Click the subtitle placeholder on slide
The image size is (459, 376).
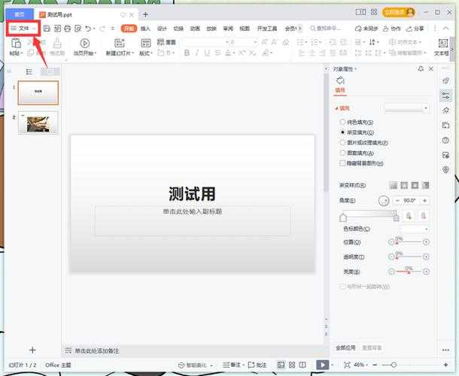[193, 220]
